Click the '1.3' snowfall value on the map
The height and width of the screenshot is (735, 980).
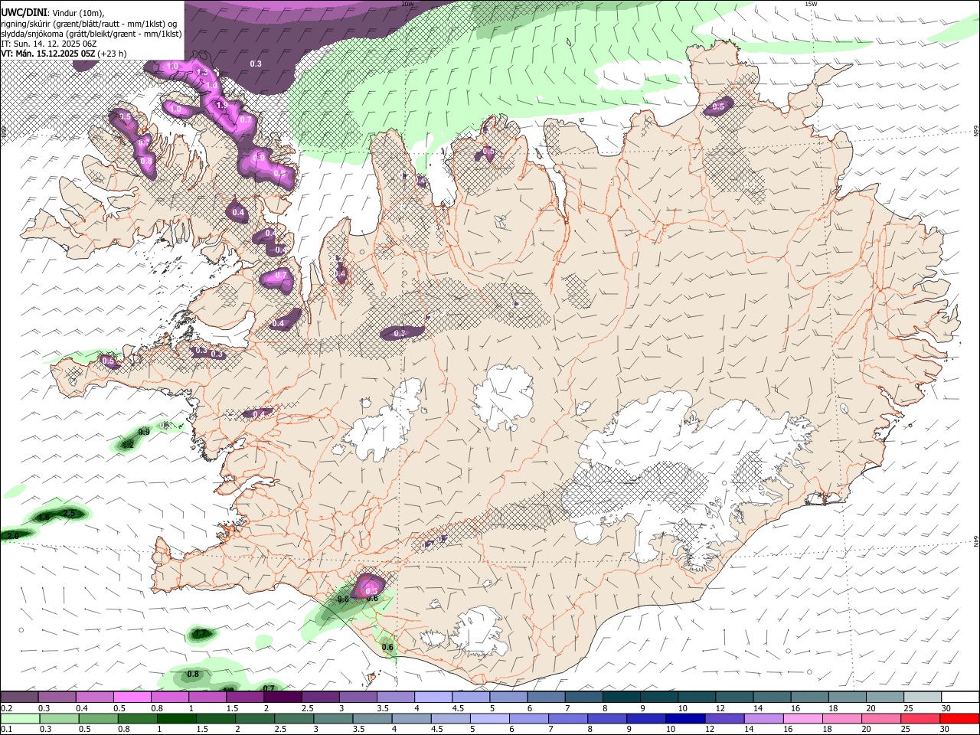tap(202, 72)
